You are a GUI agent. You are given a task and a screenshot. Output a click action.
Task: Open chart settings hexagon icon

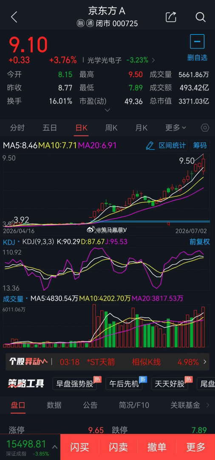coord(205,128)
